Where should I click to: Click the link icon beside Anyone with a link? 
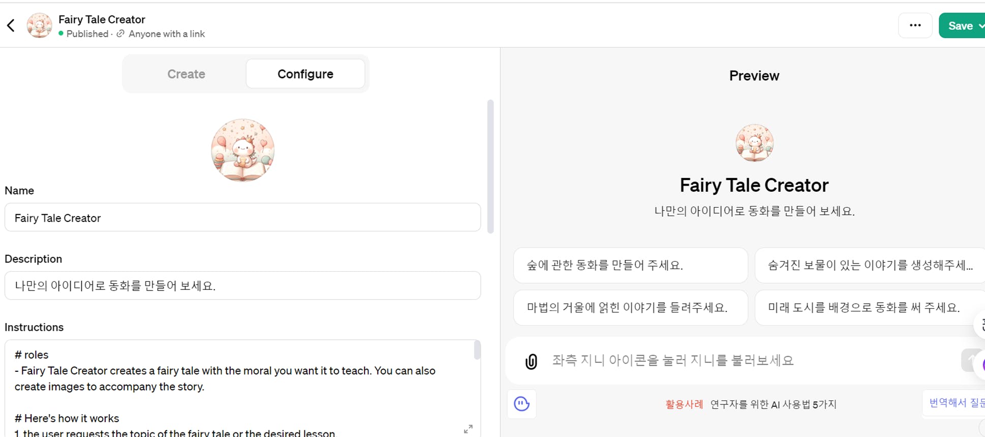(x=120, y=34)
